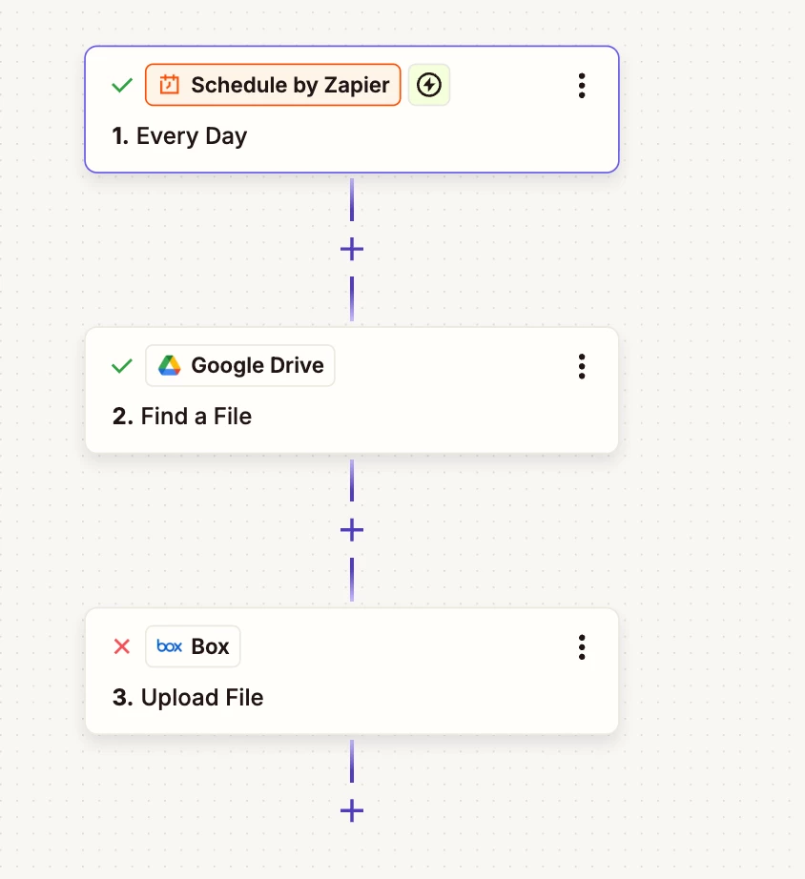Select the '3. Upload File' step title

(188, 698)
